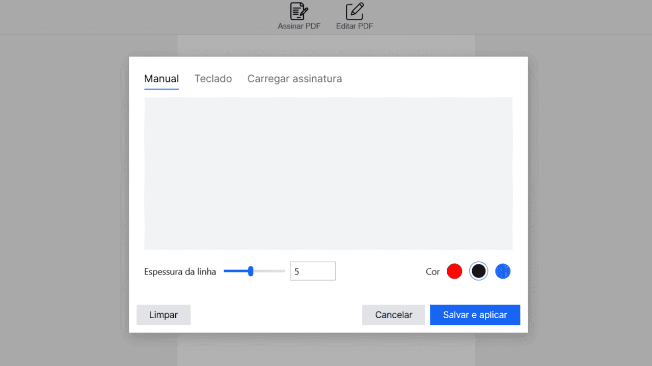This screenshot has width=652, height=366.
Task: Click the line thickness value field
Action: 313,271
